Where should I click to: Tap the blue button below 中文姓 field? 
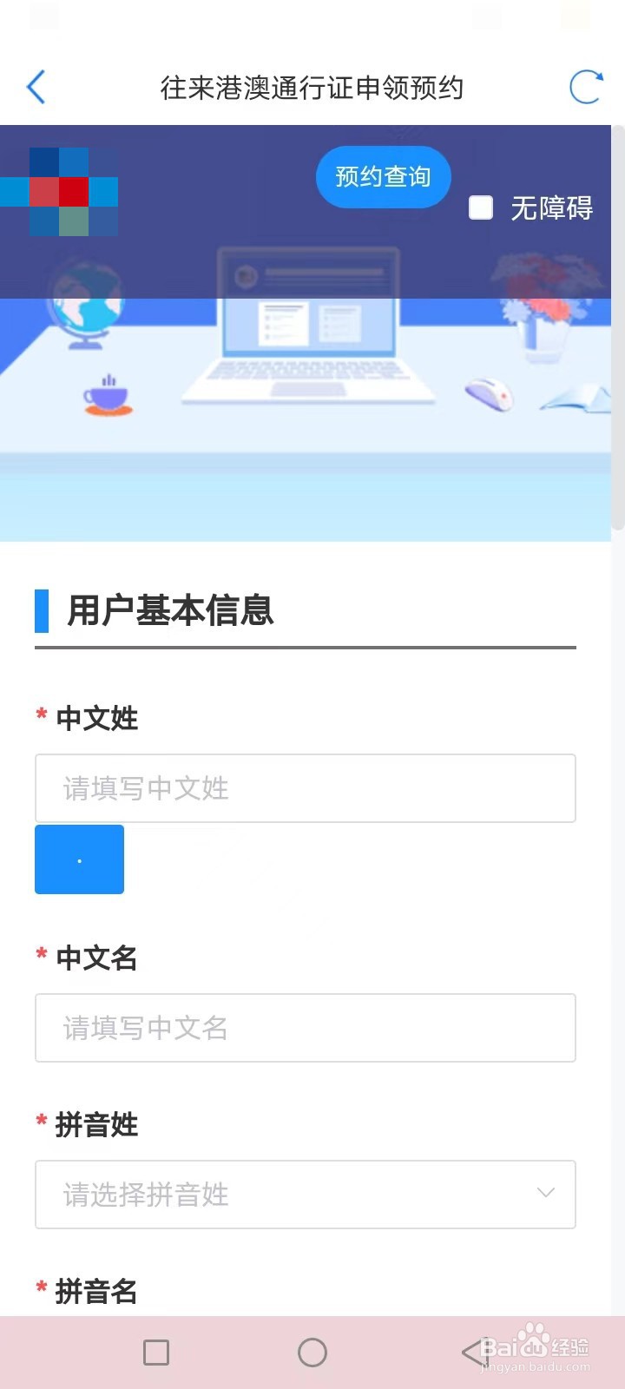pyautogui.click(x=79, y=859)
